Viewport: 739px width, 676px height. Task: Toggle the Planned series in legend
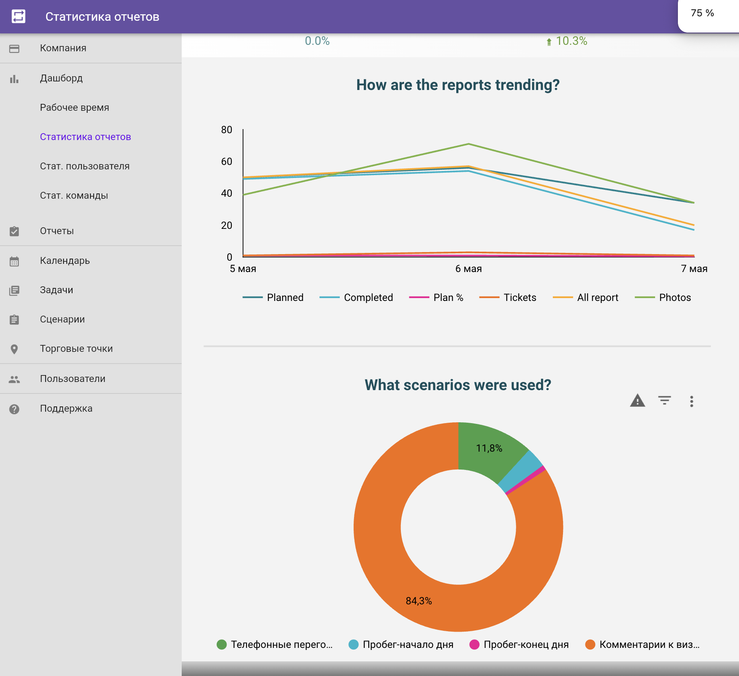click(273, 298)
